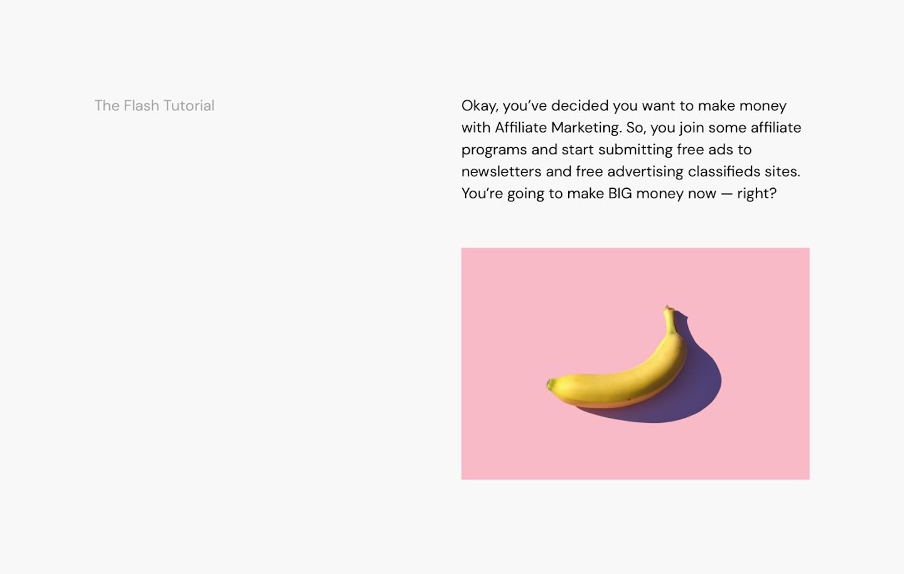
Task: Click the blossom end of the banana
Action: pos(550,384)
